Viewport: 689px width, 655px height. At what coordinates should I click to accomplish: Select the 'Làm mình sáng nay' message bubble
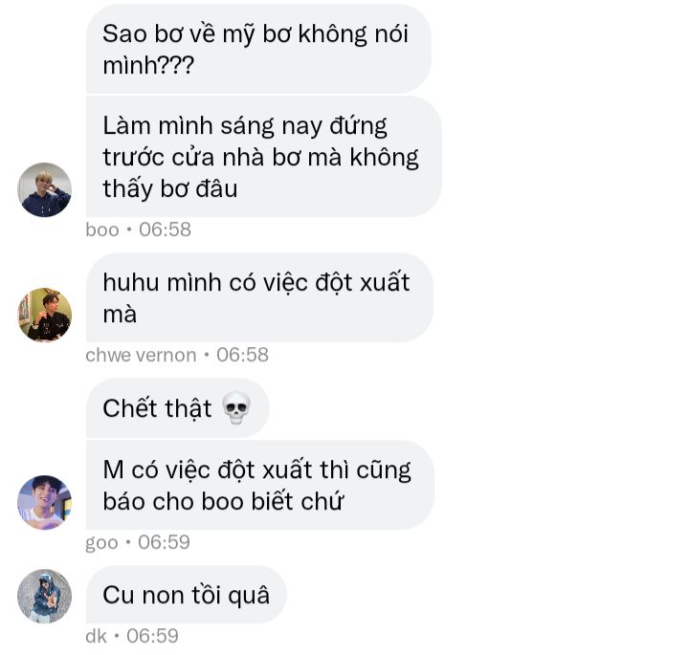(x=264, y=157)
